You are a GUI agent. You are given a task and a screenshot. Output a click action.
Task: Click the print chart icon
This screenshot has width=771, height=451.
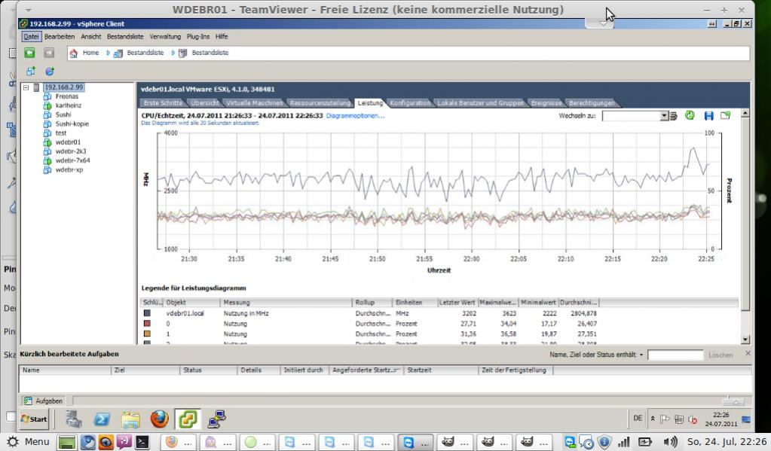tap(673, 116)
